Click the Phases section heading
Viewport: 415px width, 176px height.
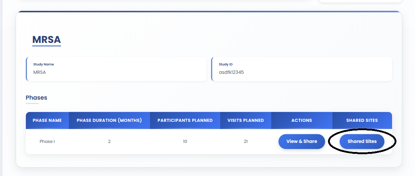tap(36, 97)
